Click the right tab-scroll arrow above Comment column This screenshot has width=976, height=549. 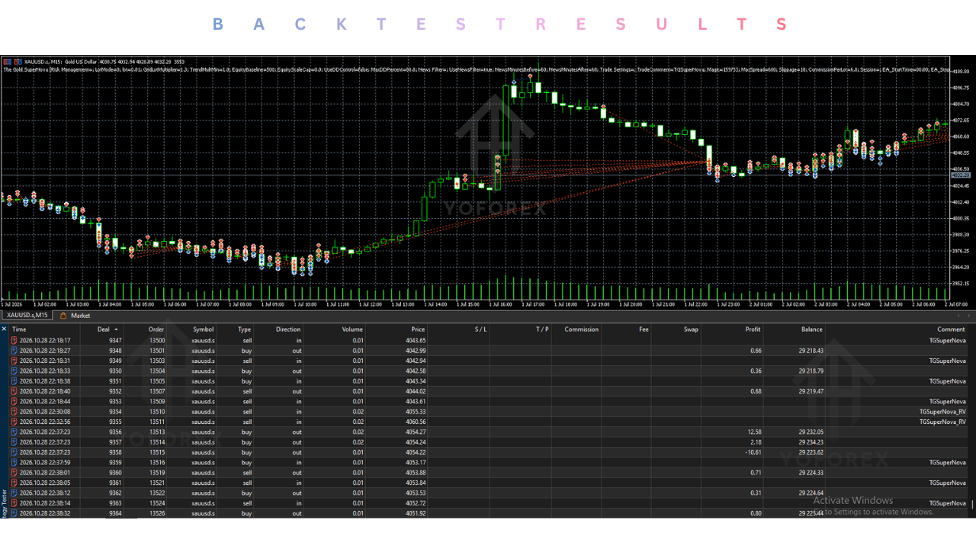point(970,315)
